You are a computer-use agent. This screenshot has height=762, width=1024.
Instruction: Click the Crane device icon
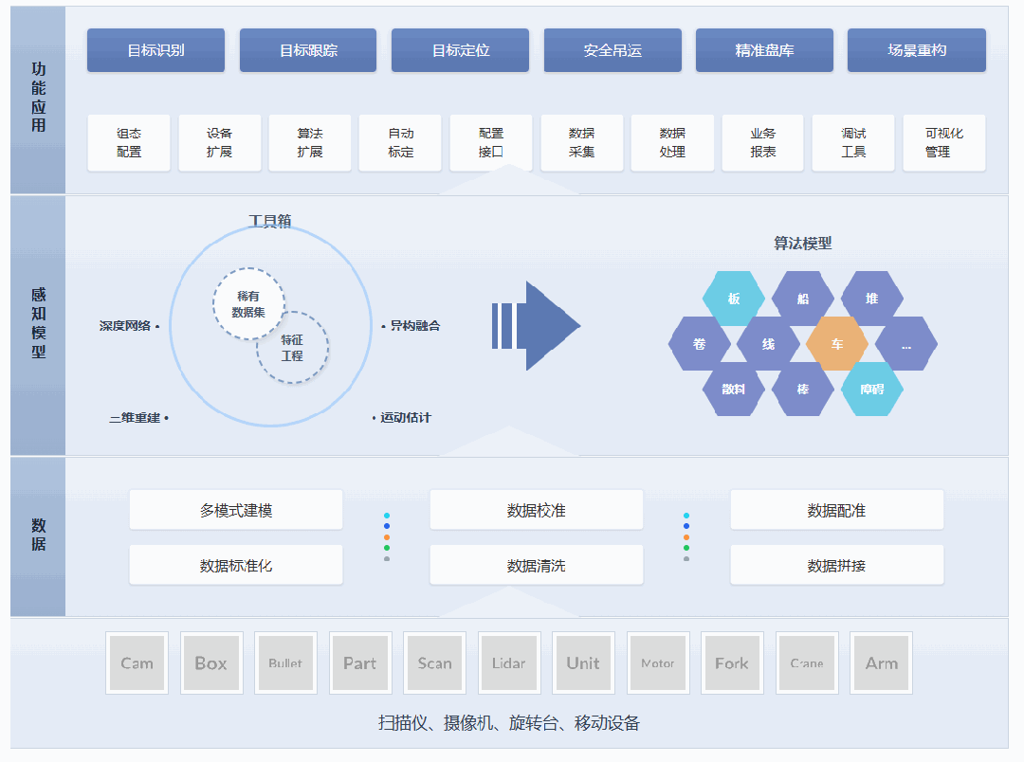[807, 663]
